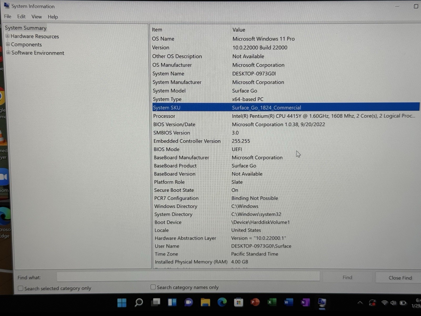
Task: Click the Find button
Action: tap(347, 277)
